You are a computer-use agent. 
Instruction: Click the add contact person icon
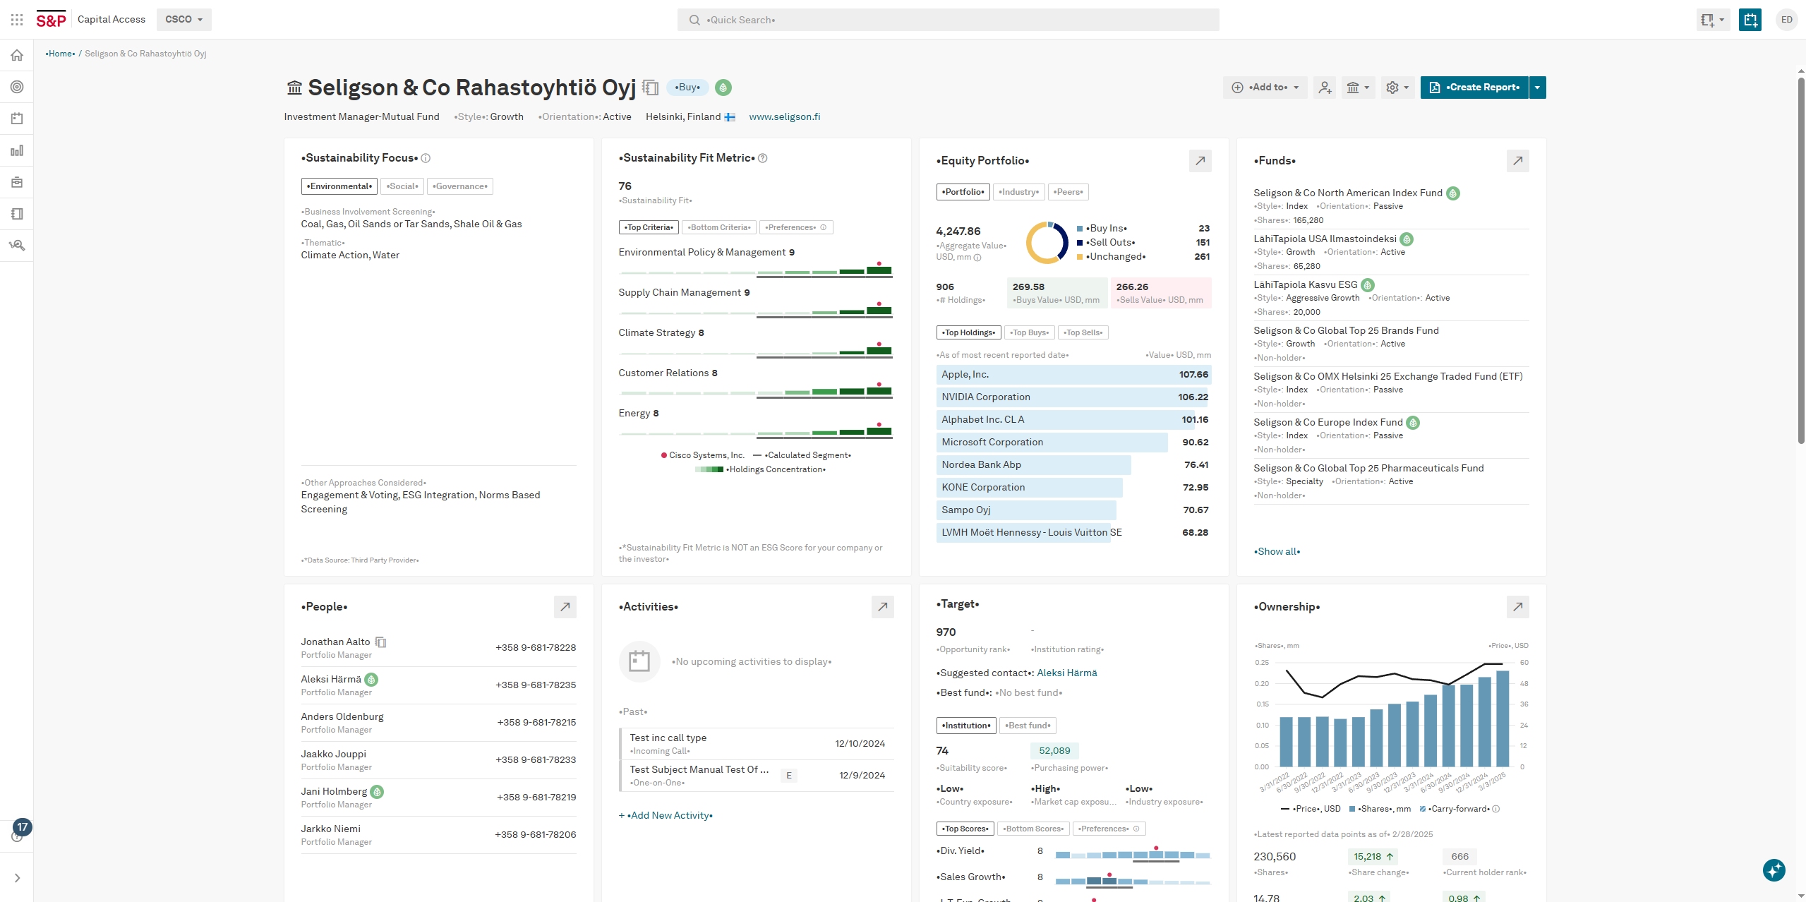click(x=1325, y=88)
